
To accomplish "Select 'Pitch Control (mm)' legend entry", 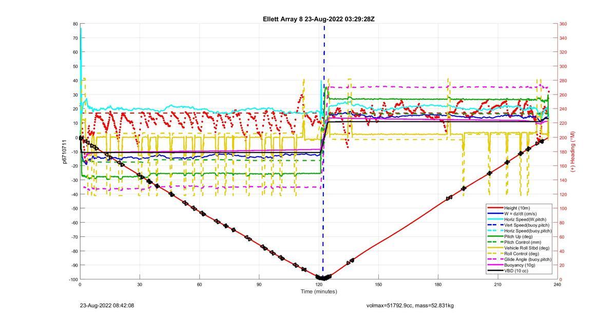I will point(523,242).
